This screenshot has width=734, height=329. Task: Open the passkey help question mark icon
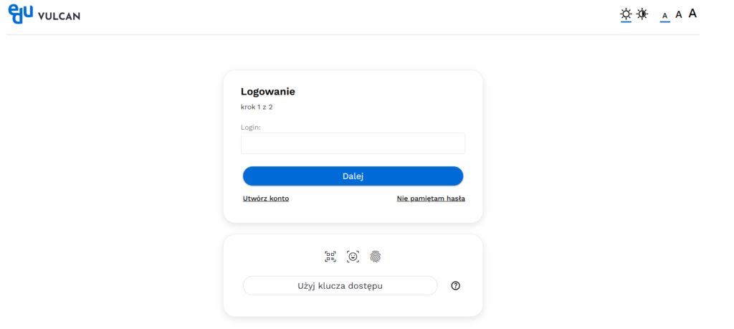click(455, 285)
